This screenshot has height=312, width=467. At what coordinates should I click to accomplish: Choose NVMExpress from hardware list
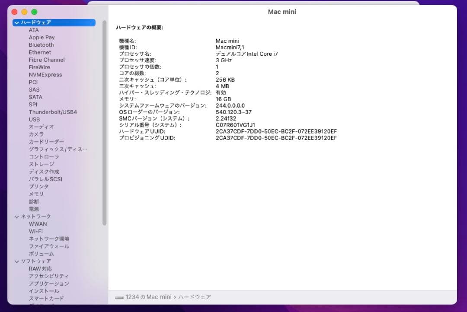45,75
